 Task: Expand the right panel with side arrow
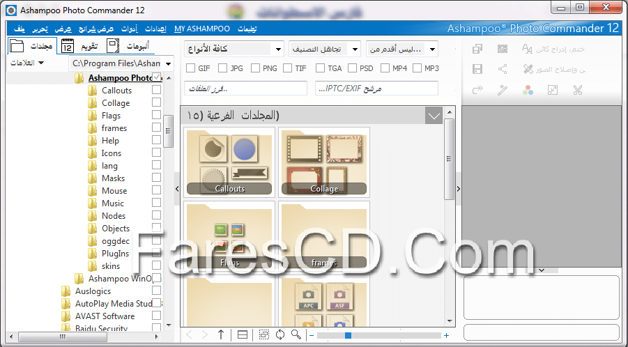pos(459,189)
